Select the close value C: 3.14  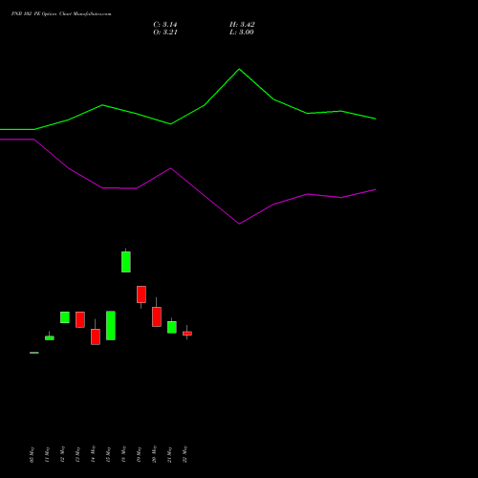coord(165,25)
